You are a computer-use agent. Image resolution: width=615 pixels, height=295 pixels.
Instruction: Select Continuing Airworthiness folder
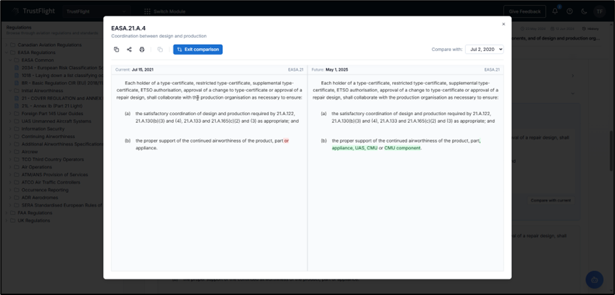pos(47,136)
